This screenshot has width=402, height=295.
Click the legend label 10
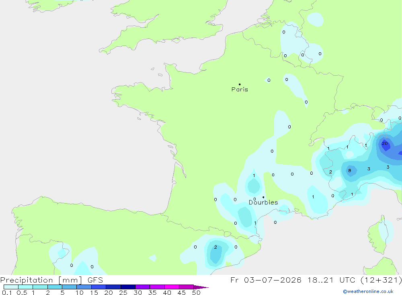[80, 293]
